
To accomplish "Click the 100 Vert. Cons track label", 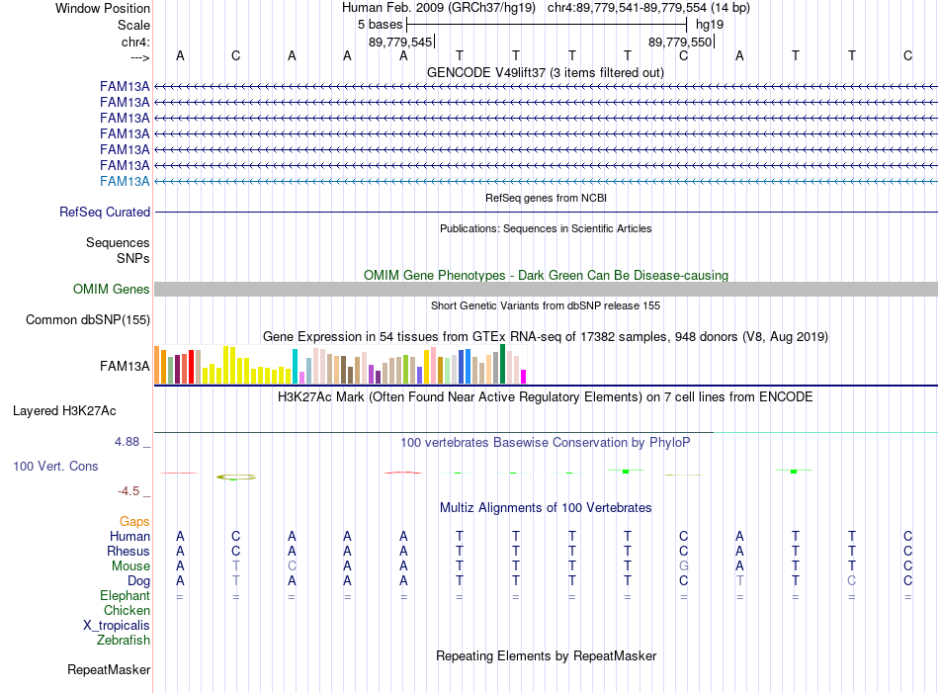I will point(55,466).
